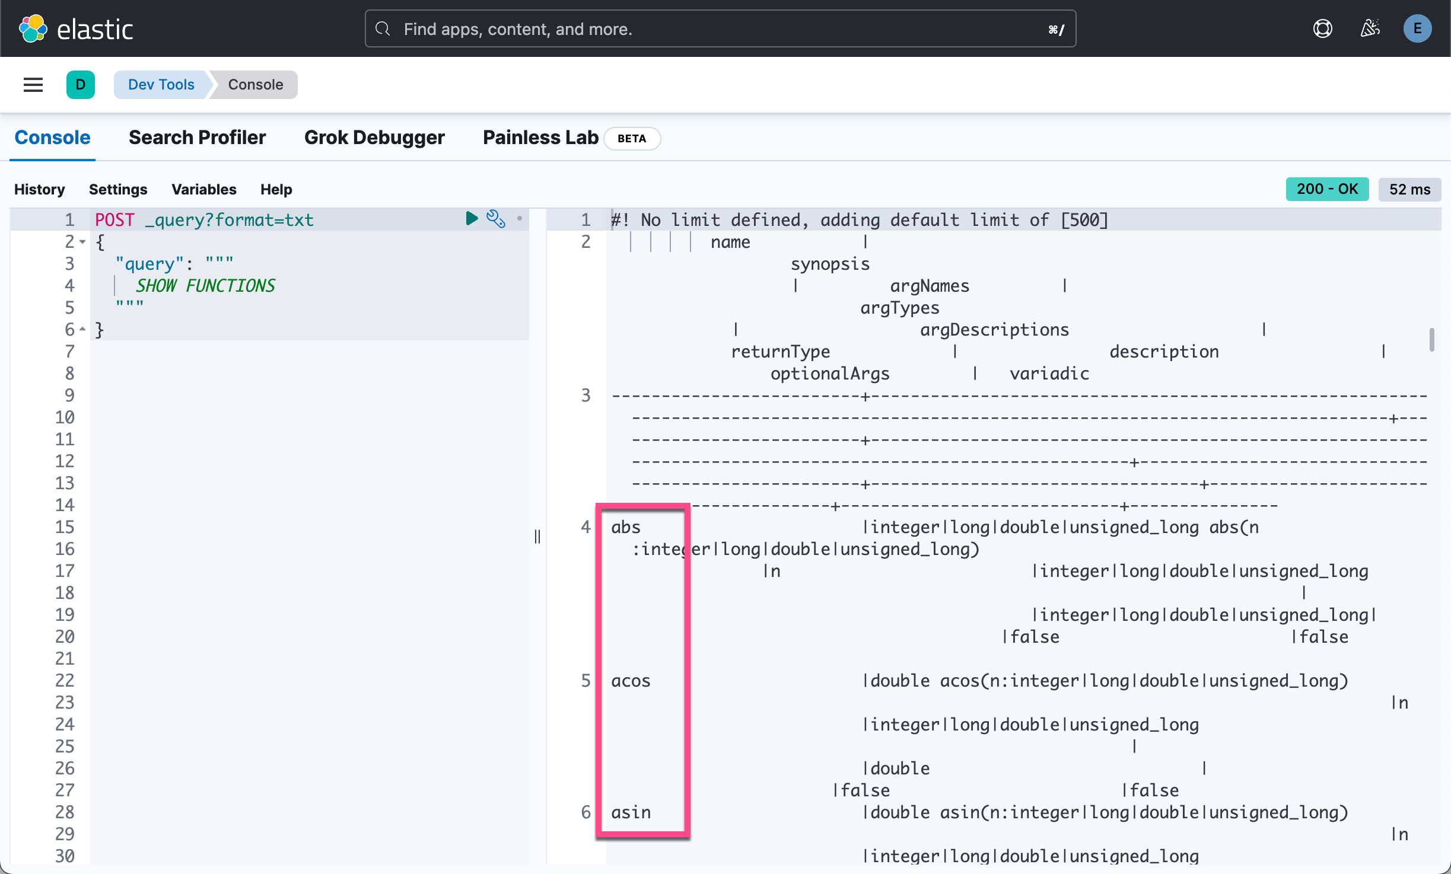Image resolution: width=1451 pixels, height=874 pixels.
Task: Switch to the Search Profiler tab
Action: 197,138
